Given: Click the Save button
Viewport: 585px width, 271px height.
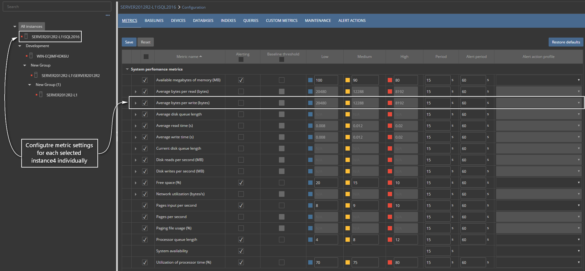Looking at the screenshot, I should [129, 42].
